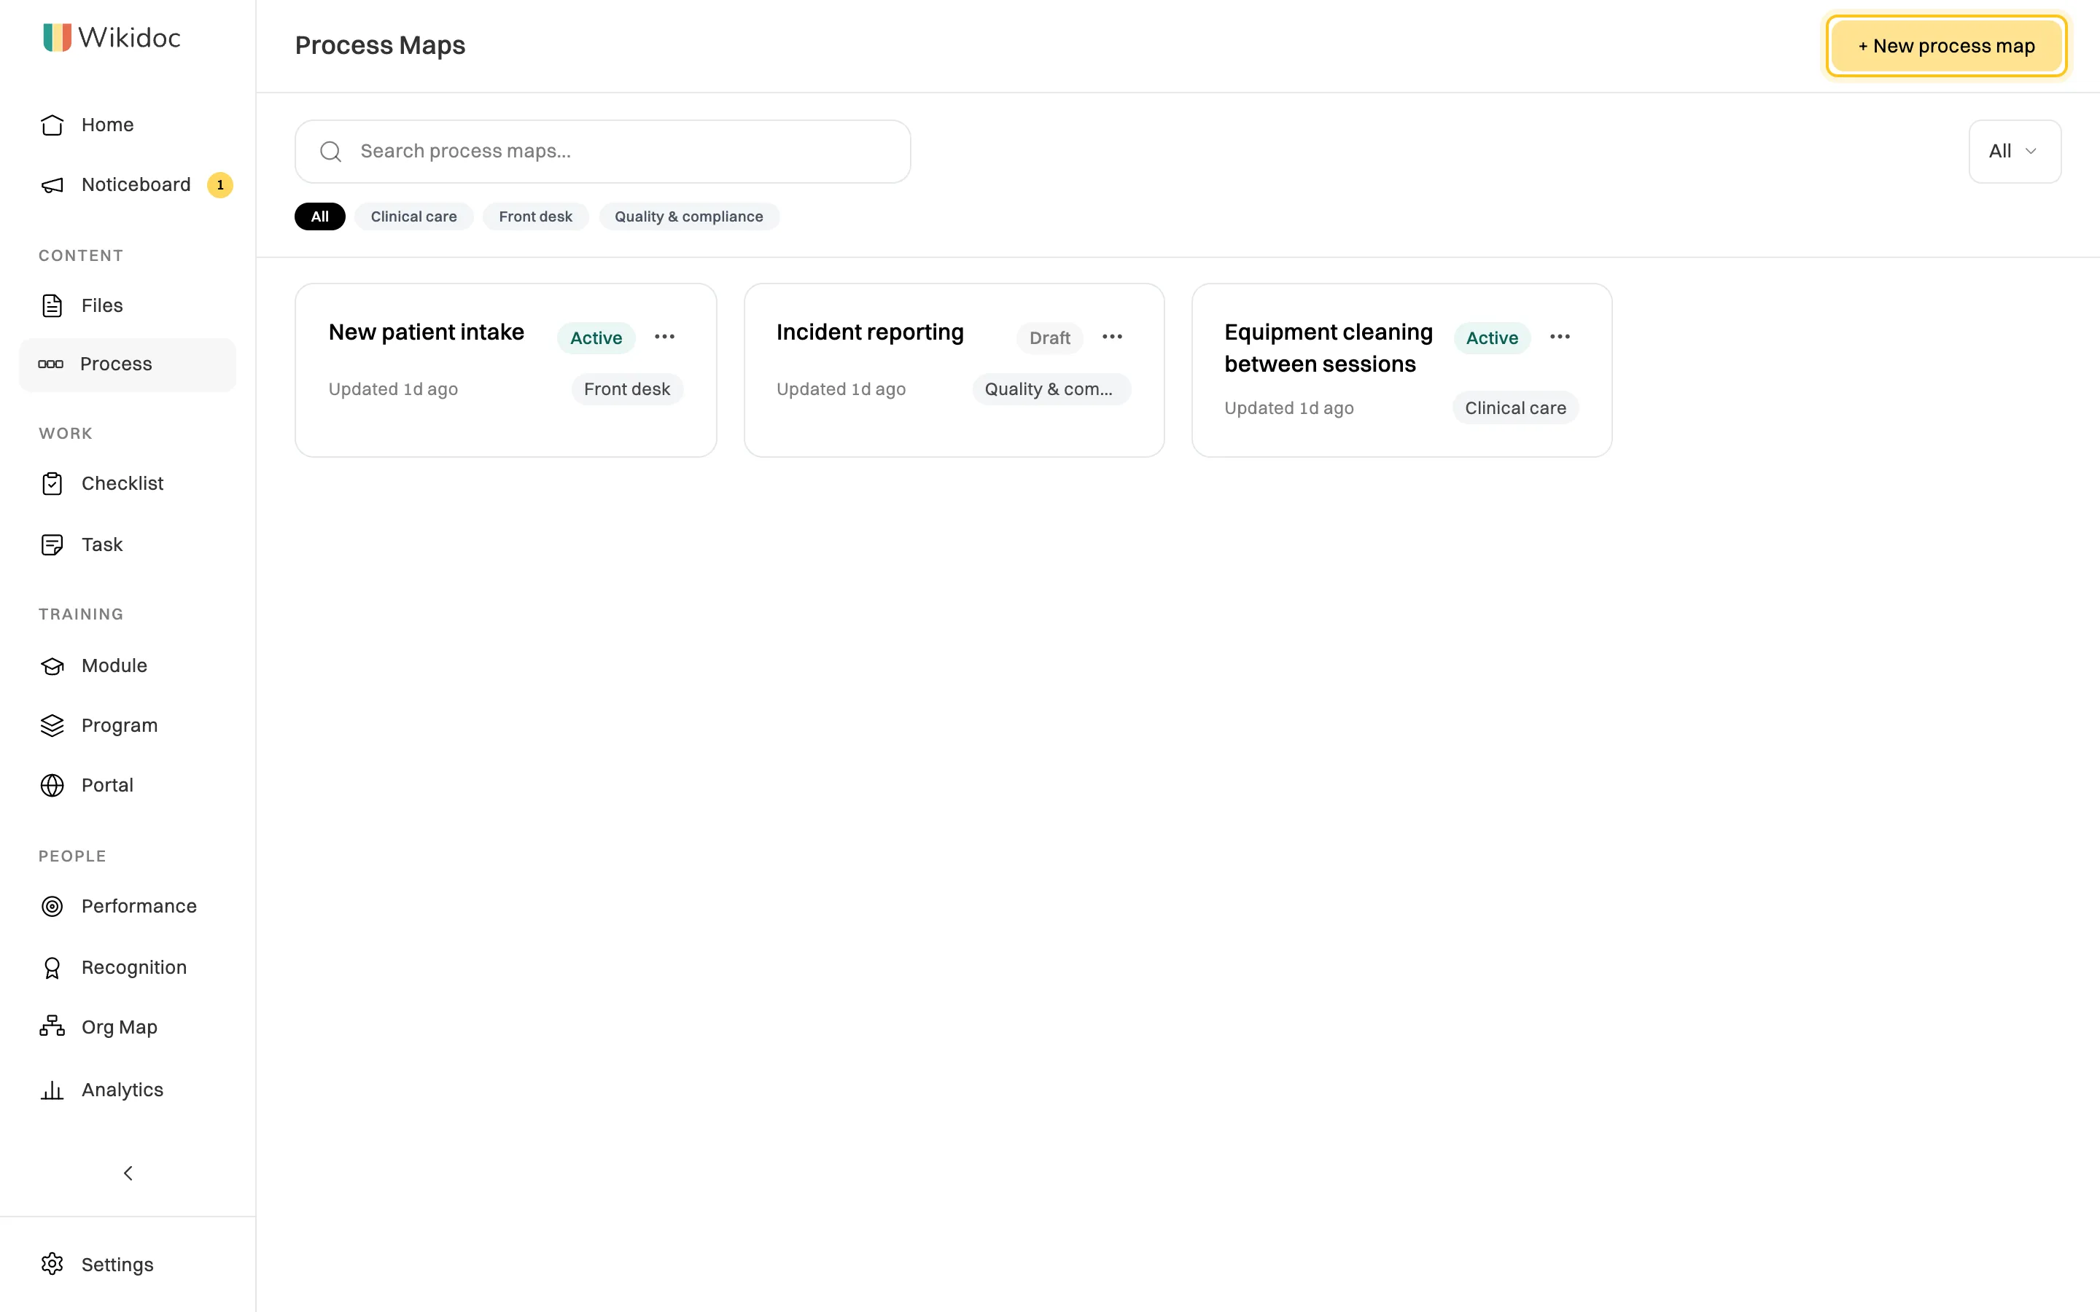Open Task label in sidebar

coord(102,545)
